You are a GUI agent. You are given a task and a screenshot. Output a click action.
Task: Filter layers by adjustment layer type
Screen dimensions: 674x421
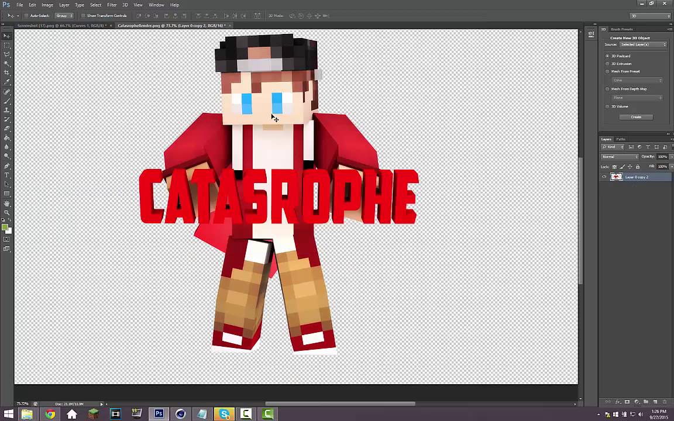[639, 147]
